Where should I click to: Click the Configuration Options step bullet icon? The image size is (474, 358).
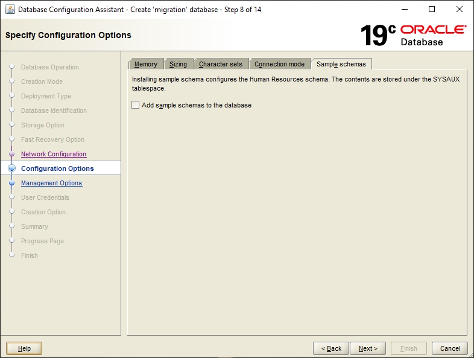[11, 168]
